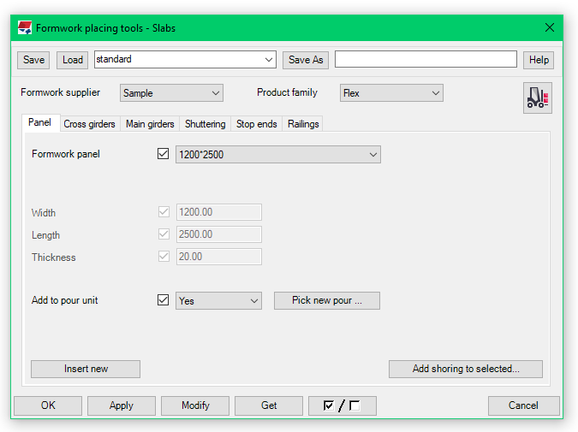Open the Formwork supplier dropdown
The height and width of the screenshot is (432, 578).
171,93
